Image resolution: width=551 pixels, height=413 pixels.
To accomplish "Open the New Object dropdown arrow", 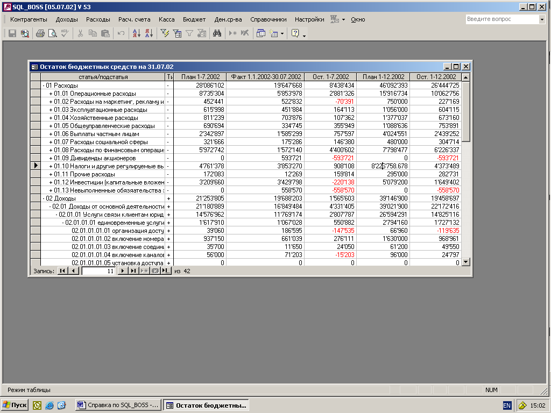I will (x=282, y=33).
